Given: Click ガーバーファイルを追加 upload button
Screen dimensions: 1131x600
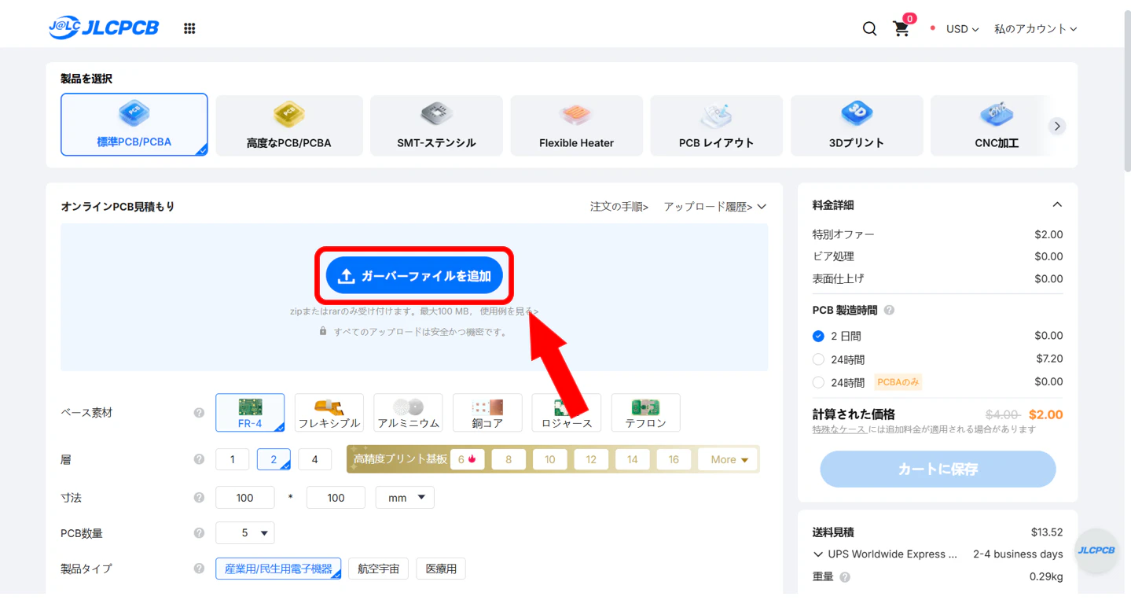Looking at the screenshot, I should tap(414, 275).
